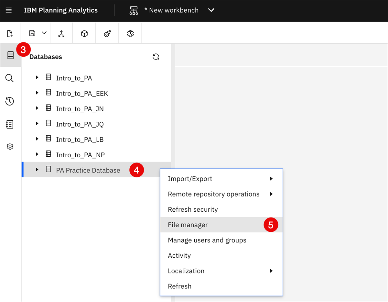388x302 pixels.
Task: Open the Localization submenu
Action: click(221, 271)
